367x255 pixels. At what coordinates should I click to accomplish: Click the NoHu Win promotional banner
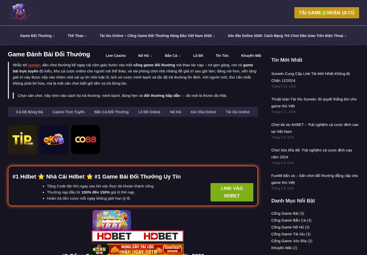click(138, 249)
